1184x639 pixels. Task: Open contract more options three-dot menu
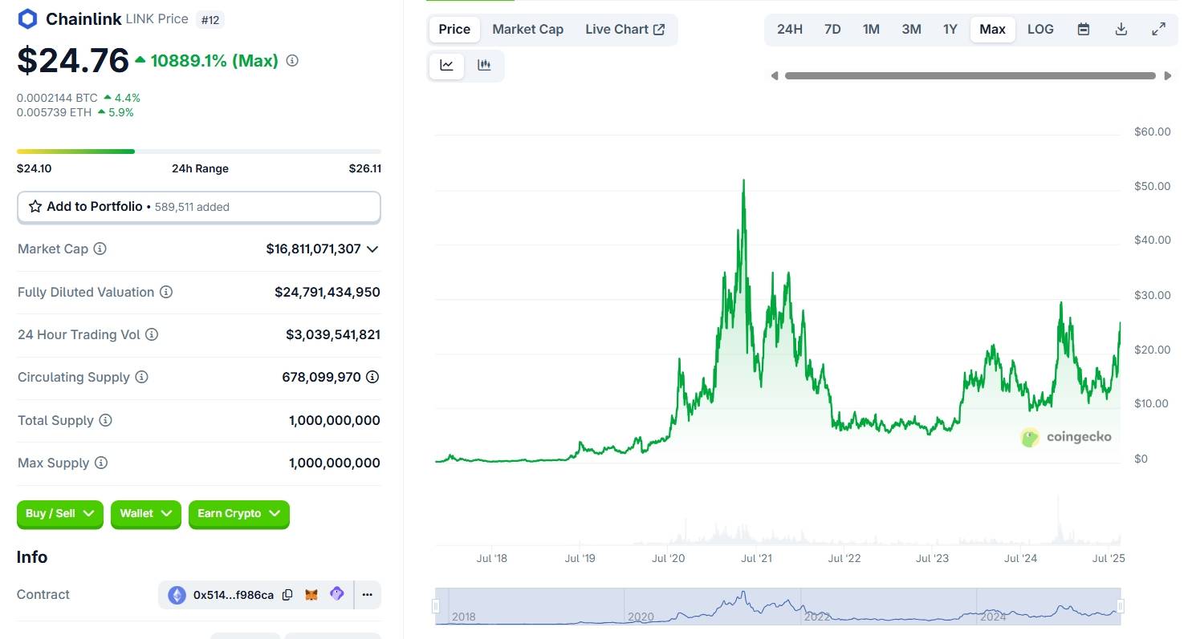pyautogui.click(x=367, y=595)
